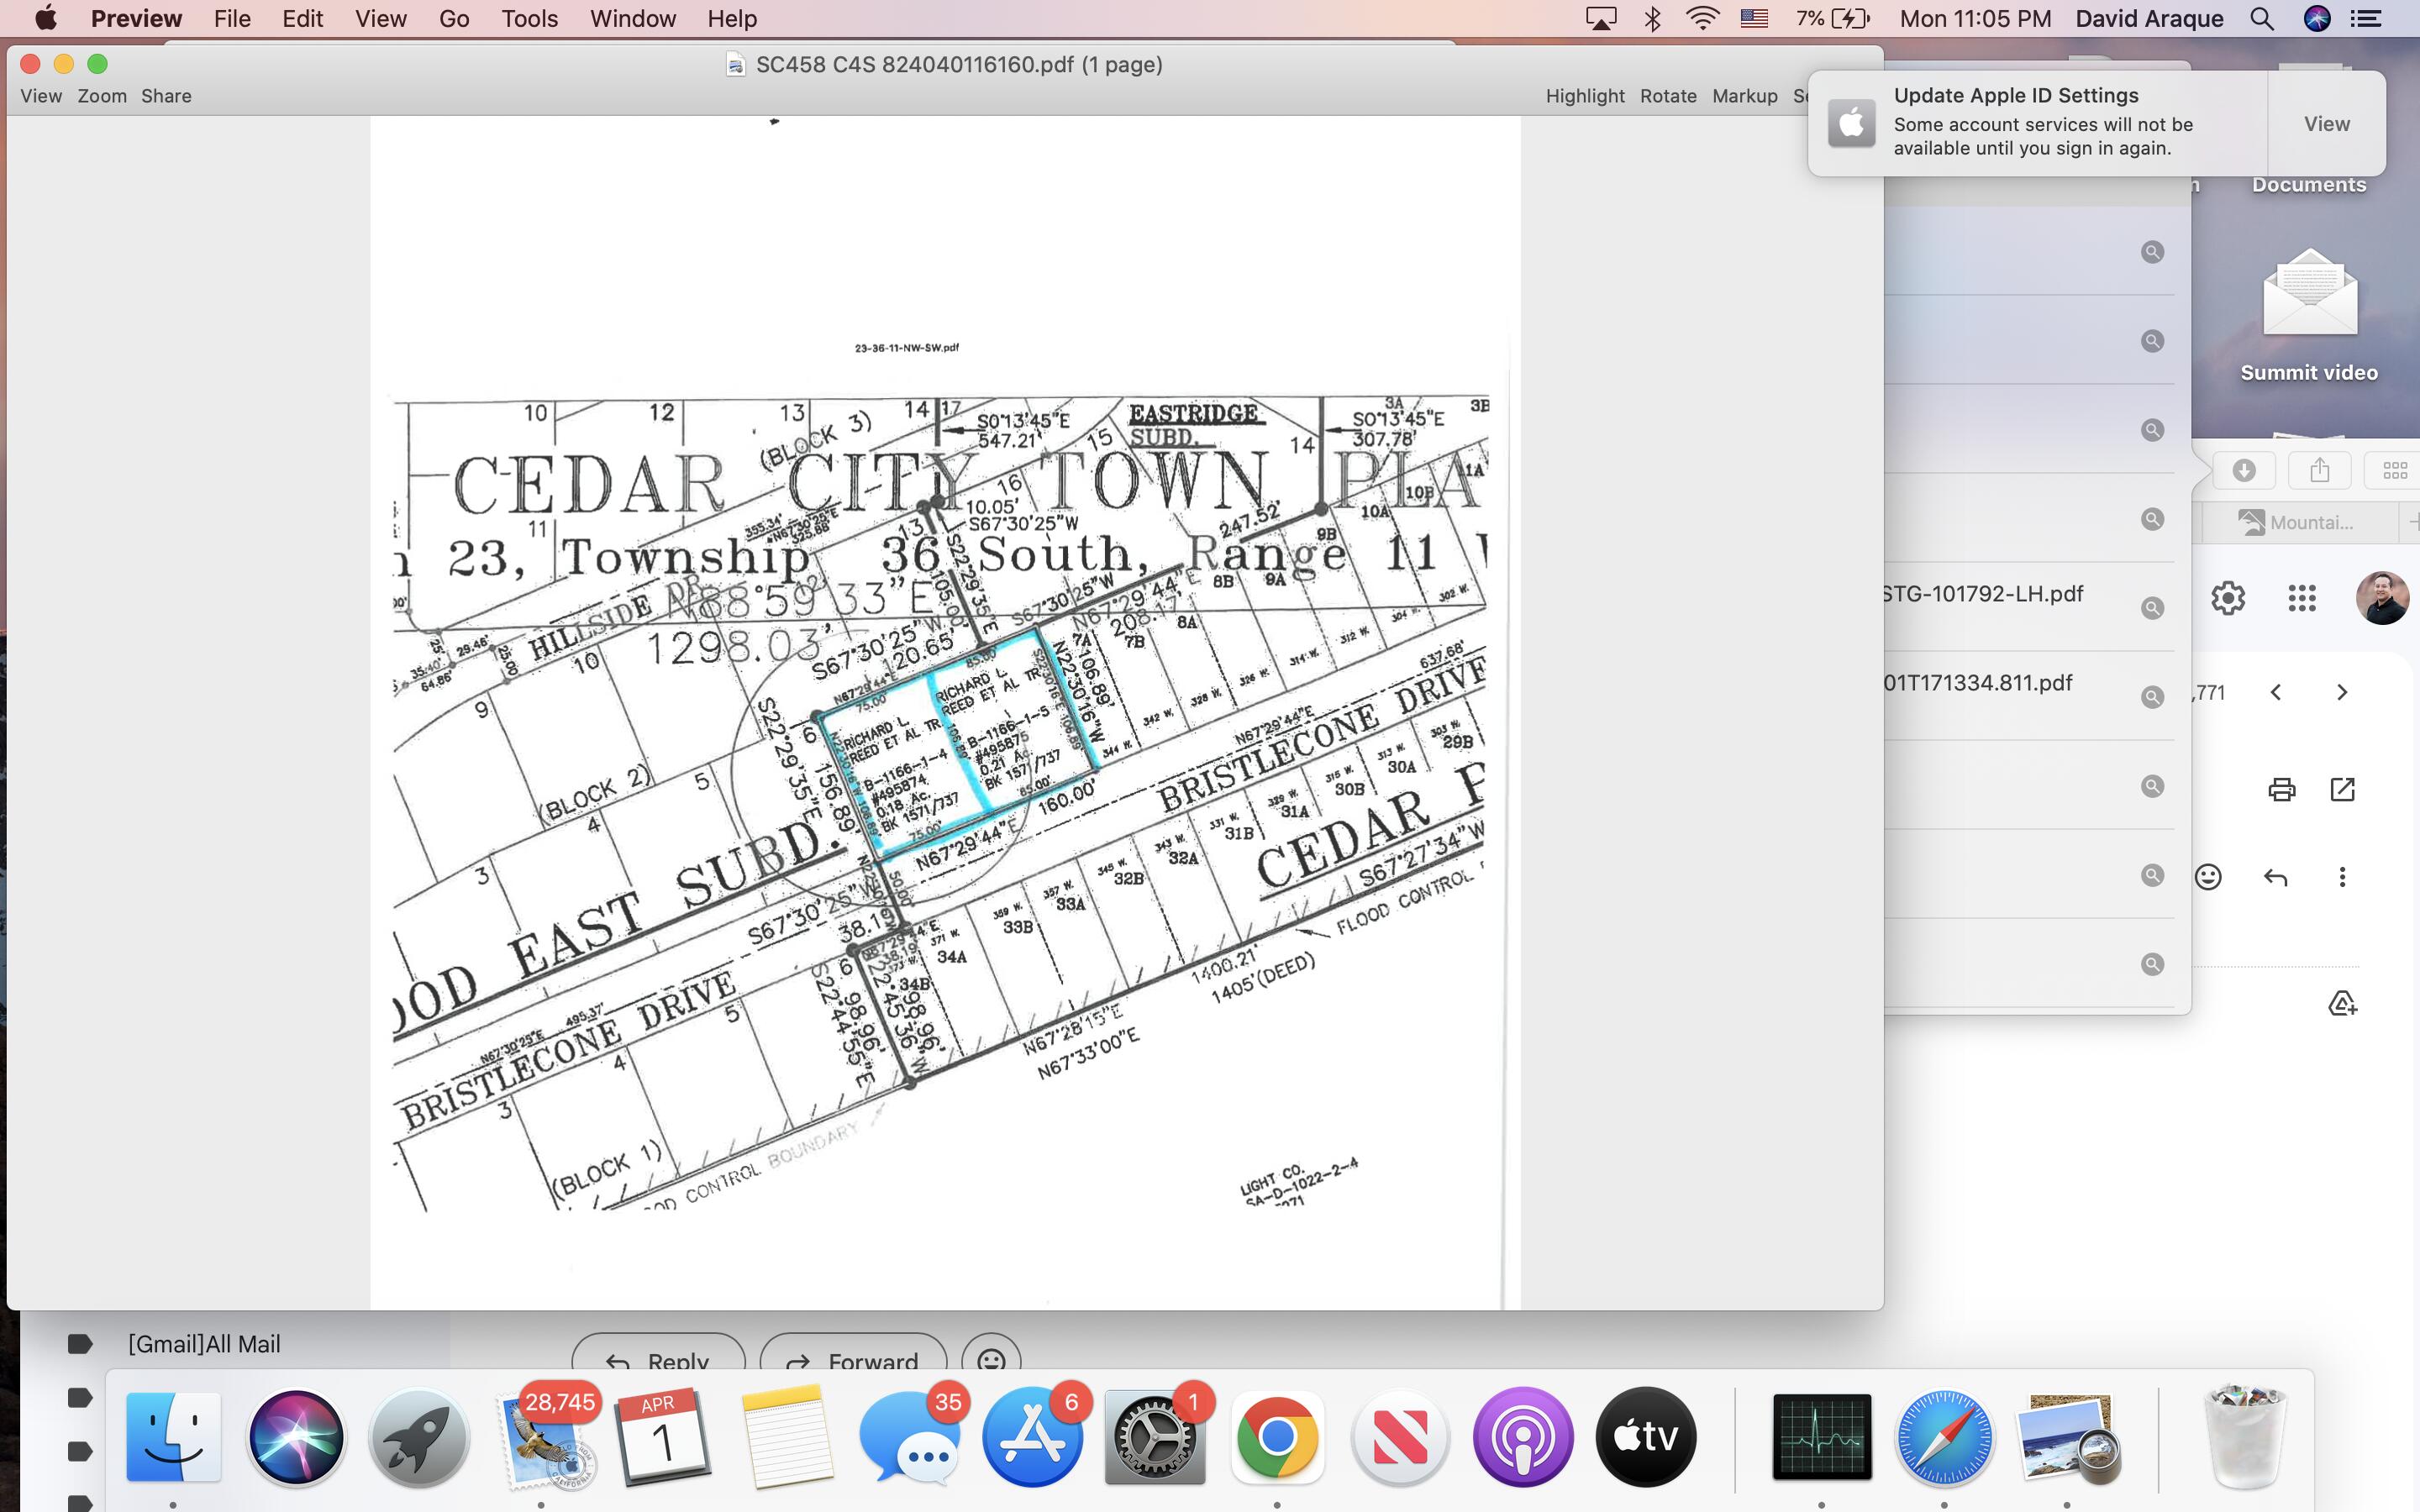Screen dimensions: 2420x1512
Task: Open email in new window icon
Action: [2342, 790]
